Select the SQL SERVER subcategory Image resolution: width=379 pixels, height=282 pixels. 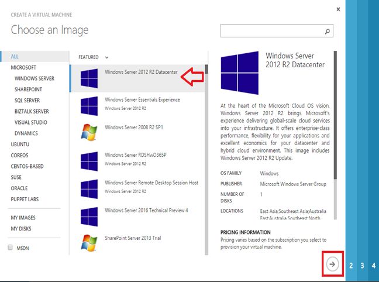(x=27, y=101)
